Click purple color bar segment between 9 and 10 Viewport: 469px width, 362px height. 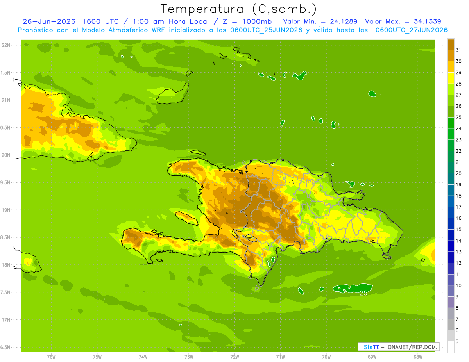451,291
